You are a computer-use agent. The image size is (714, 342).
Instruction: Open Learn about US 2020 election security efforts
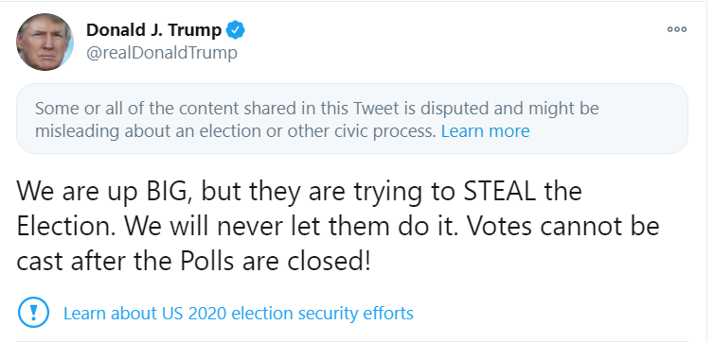(238, 314)
